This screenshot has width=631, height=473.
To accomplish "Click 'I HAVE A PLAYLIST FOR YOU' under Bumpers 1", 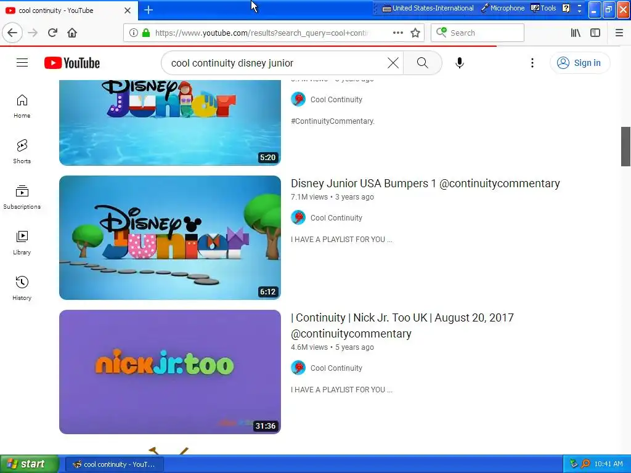I will click(x=341, y=240).
